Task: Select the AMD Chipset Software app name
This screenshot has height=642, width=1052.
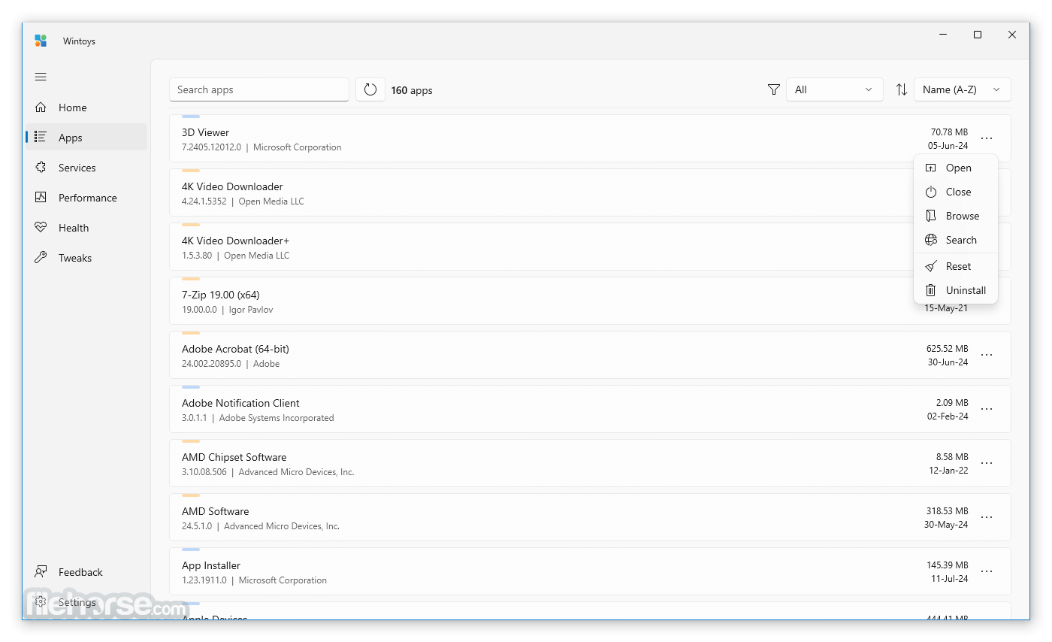Action: pos(234,457)
